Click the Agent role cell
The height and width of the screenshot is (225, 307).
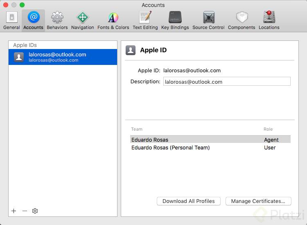[x=271, y=140]
